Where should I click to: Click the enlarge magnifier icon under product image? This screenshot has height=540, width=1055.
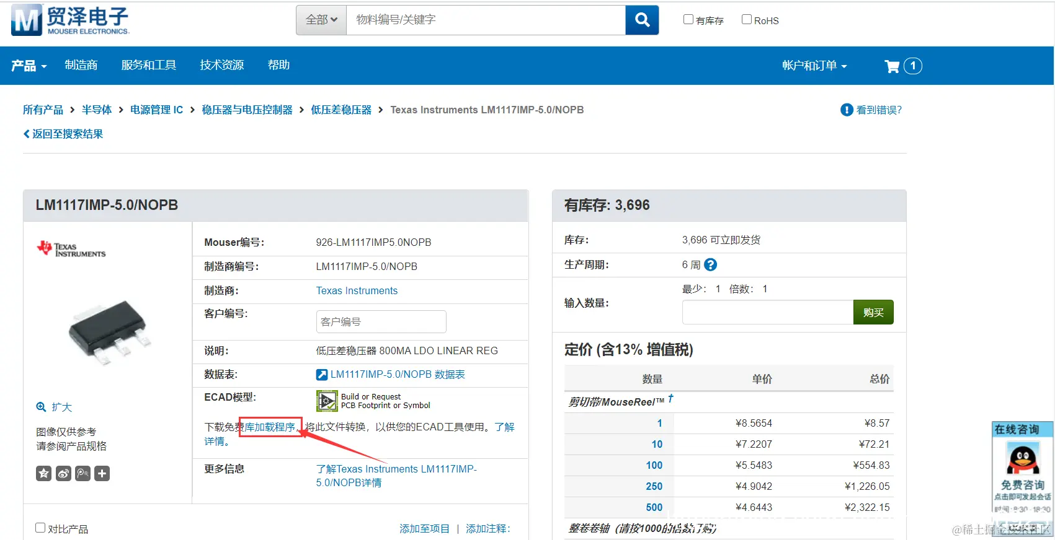tap(42, 407)
